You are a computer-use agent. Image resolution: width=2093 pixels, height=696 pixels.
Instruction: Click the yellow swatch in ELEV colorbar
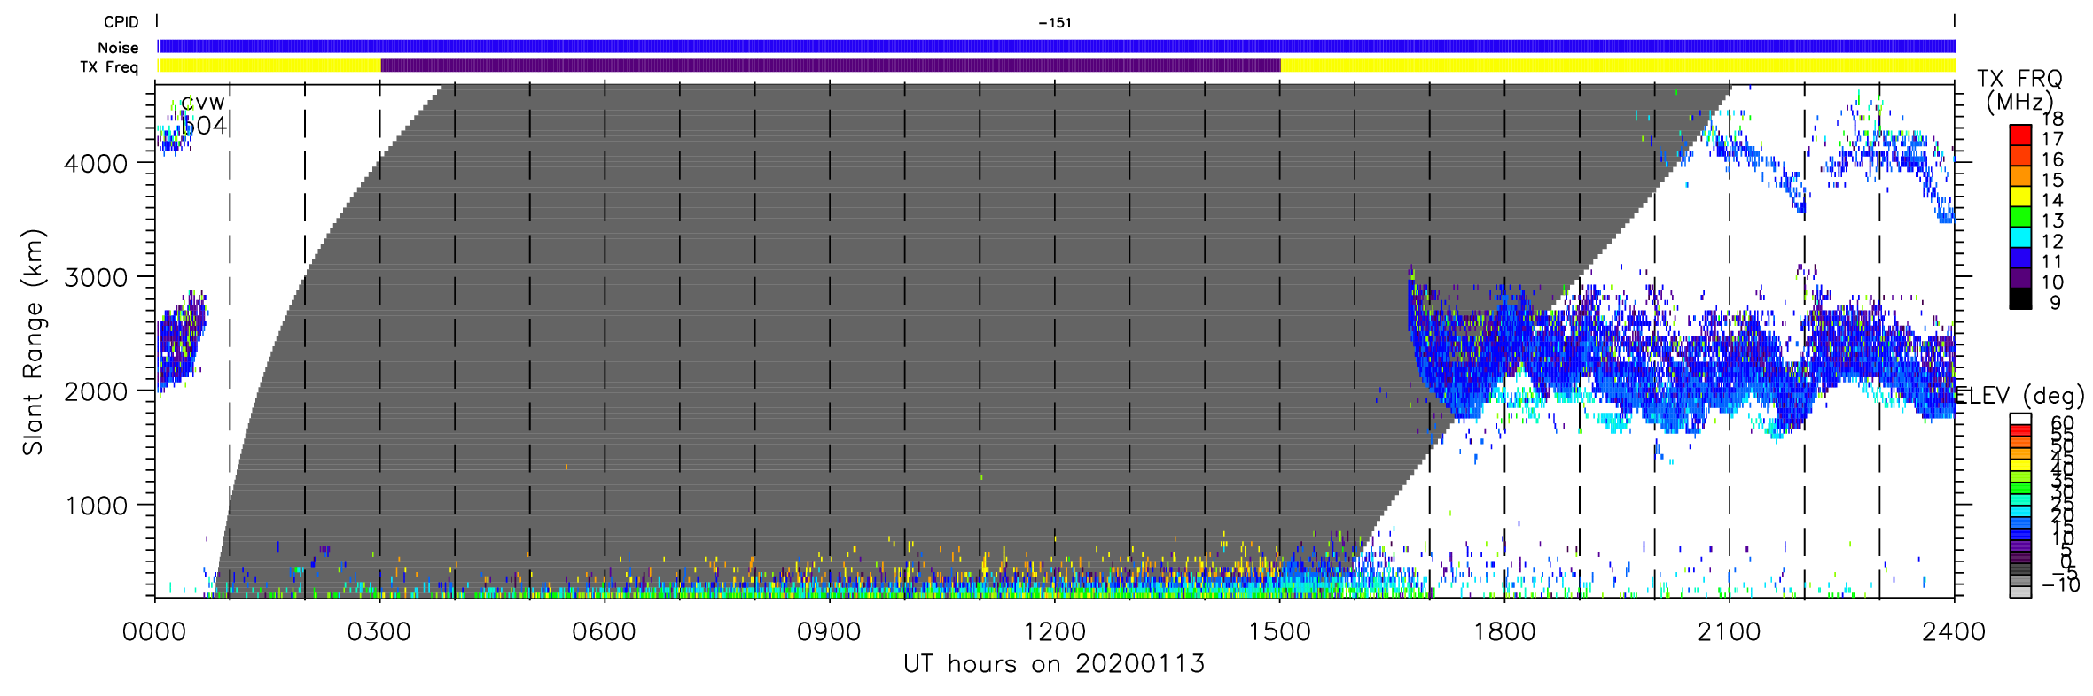click(x=2020, y=465)
